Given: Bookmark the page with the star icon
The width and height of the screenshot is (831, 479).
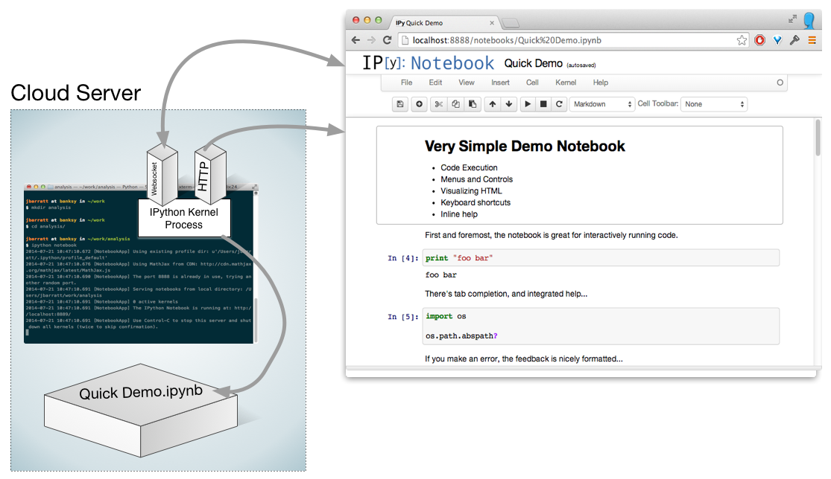Looking at the screenshot, I should tap(742, 40).
